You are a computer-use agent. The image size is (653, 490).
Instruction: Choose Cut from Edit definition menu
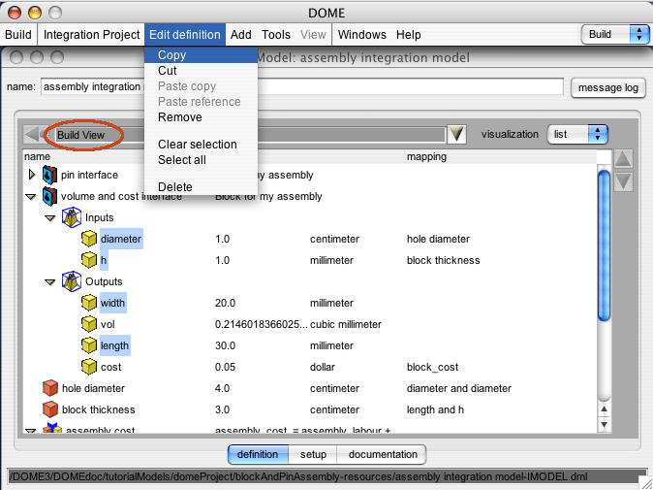coord(202,71)
